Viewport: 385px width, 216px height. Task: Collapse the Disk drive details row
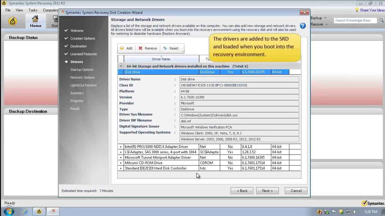tap(121, 72)
